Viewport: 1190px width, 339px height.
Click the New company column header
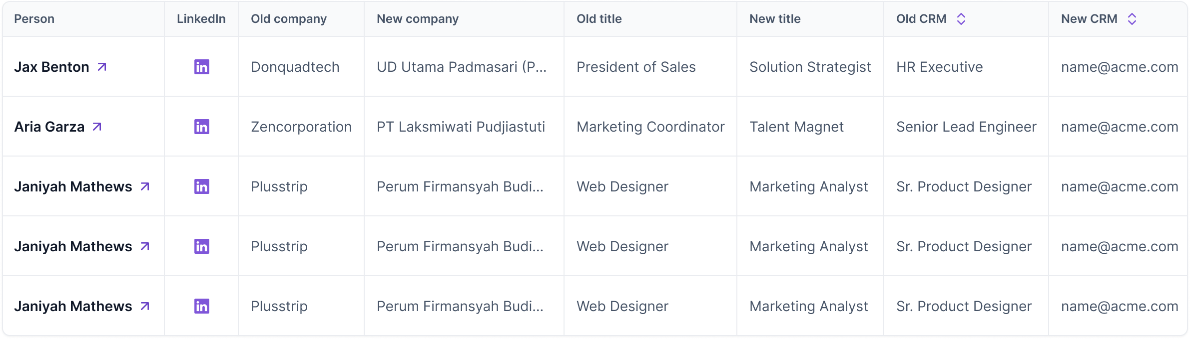[x=418, y=19]
